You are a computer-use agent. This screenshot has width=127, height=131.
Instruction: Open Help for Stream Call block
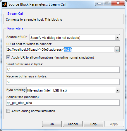point(93,124)
